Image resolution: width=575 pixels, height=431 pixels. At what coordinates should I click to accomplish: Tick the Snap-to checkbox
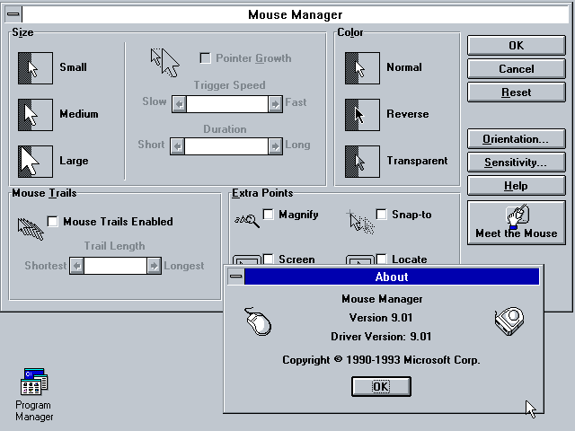(x=381, y=214)
